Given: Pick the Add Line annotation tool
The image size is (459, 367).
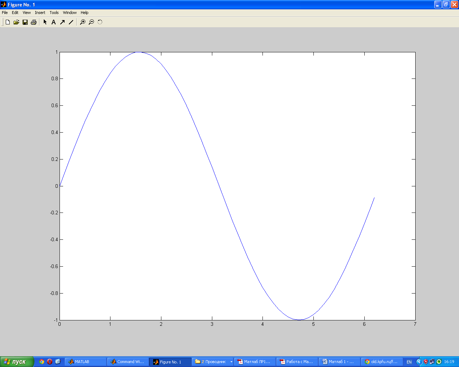Looking at the screenshot, I should [x=71, y=22].
